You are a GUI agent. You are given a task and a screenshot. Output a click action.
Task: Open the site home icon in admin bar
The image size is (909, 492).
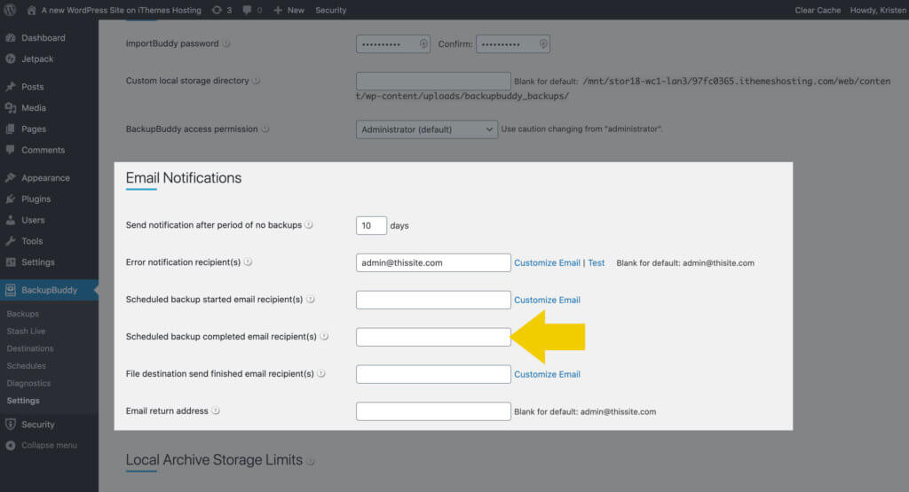click(31, 10)
